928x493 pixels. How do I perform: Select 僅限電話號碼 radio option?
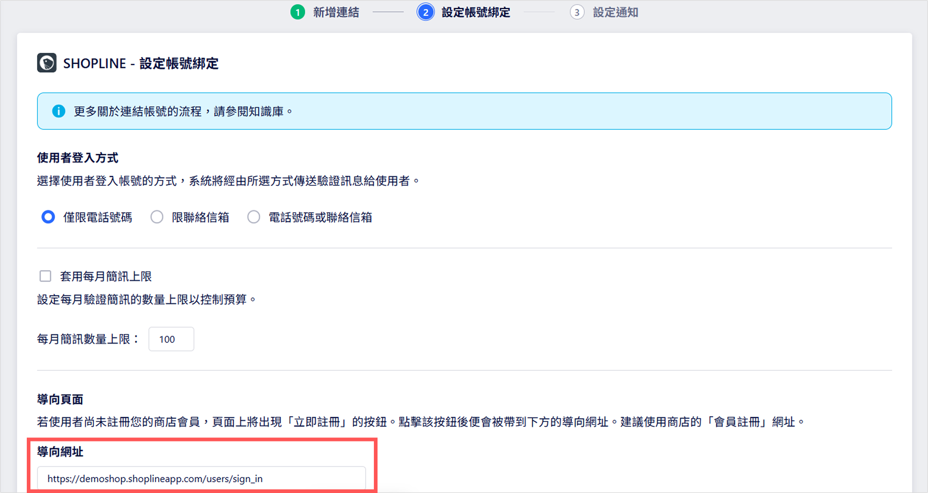point(48,217)
